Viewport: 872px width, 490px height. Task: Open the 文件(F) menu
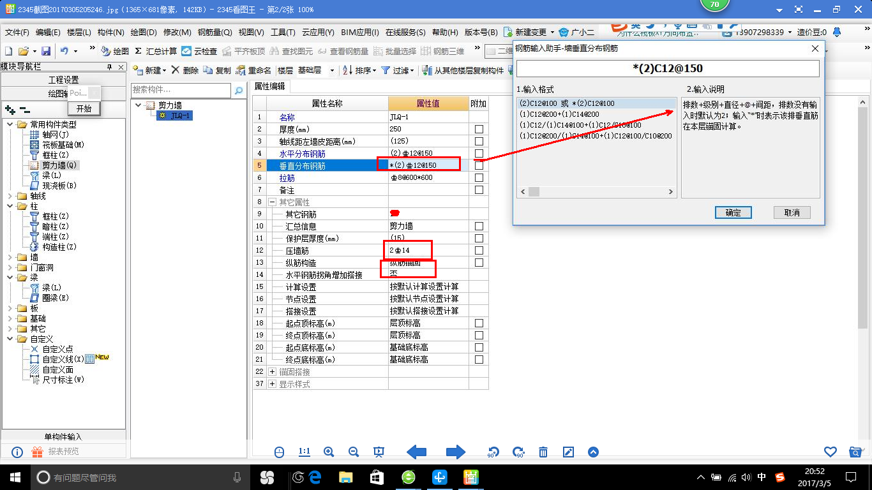17,33
